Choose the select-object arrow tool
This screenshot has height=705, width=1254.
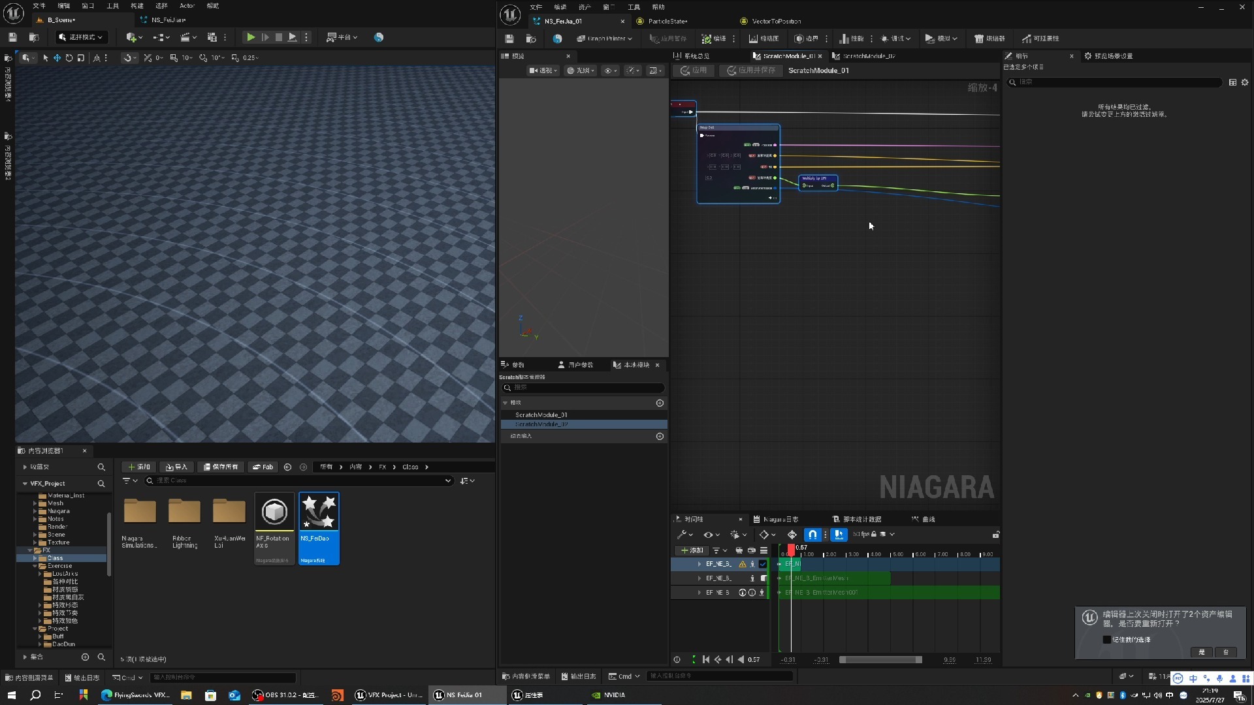[x=46, y=58]
